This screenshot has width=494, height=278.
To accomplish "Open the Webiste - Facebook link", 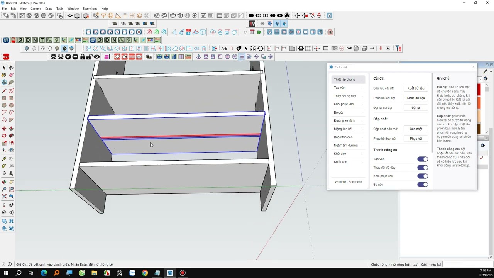I will point(349,182).
